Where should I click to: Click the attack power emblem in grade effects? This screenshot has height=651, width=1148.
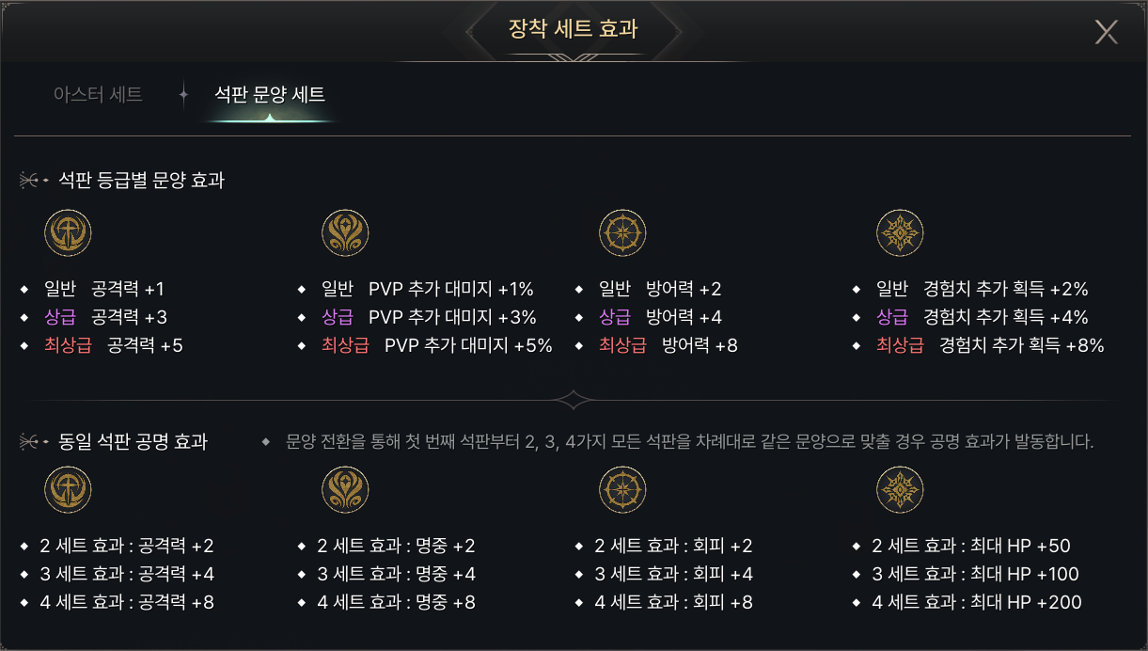(68, 233)
